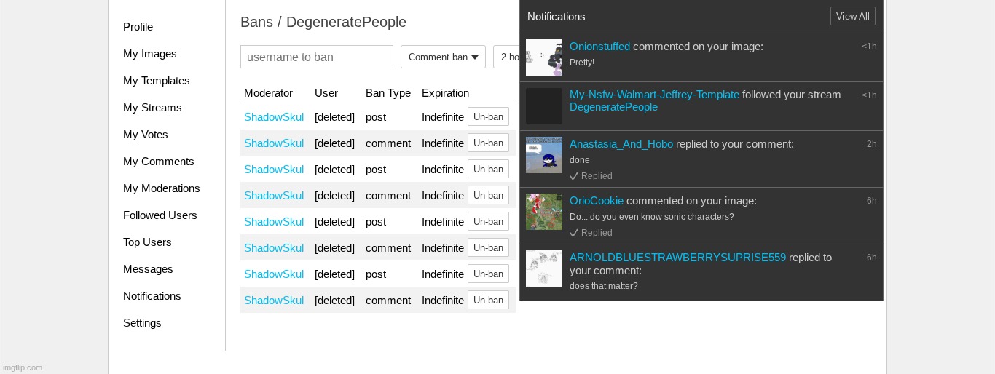Focus the username to ban field
This screenshot has height=374, width=995.
click(317, 57)
